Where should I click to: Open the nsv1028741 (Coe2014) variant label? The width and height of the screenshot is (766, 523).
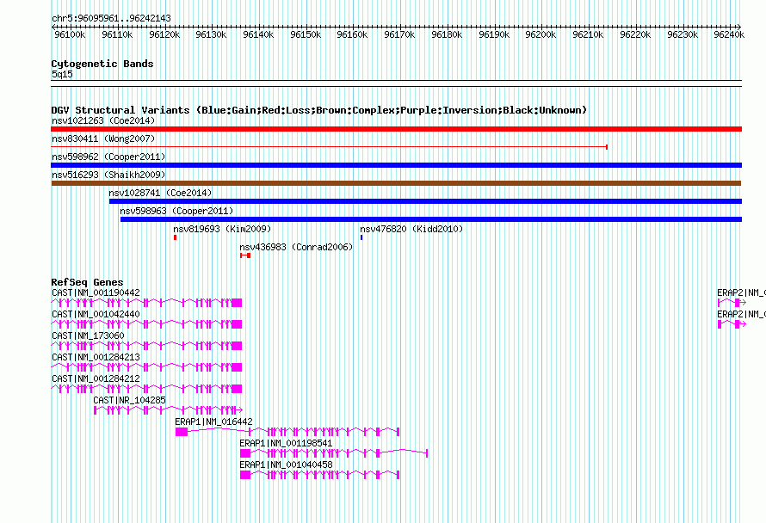(160, 193)
